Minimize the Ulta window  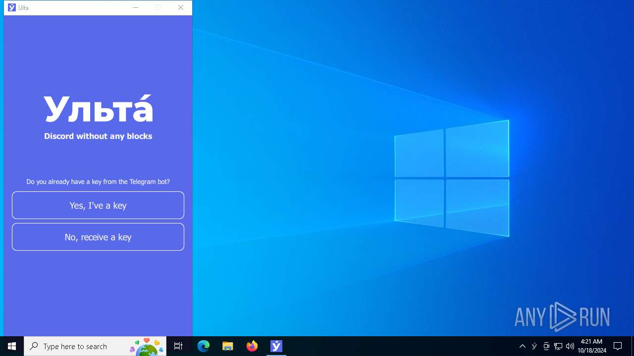pyautogui.click(x=136, y=7)
